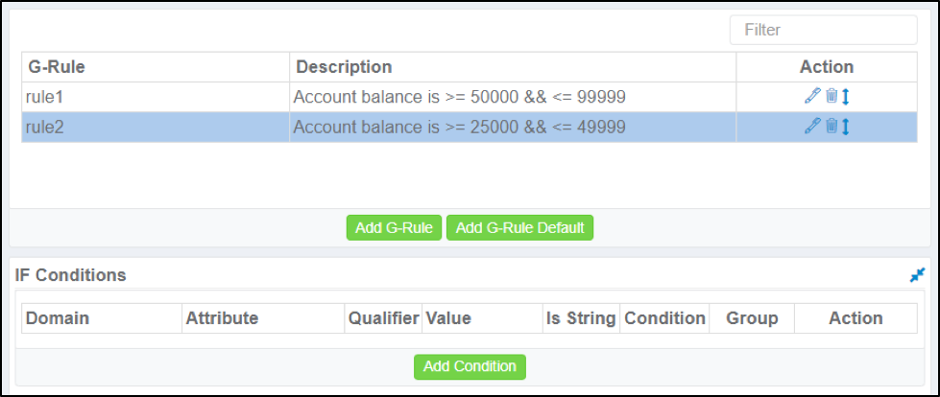This screenshot has width=940, height=397.
Task: Click the Add G-Rule Default button
Action: [519, 227]
